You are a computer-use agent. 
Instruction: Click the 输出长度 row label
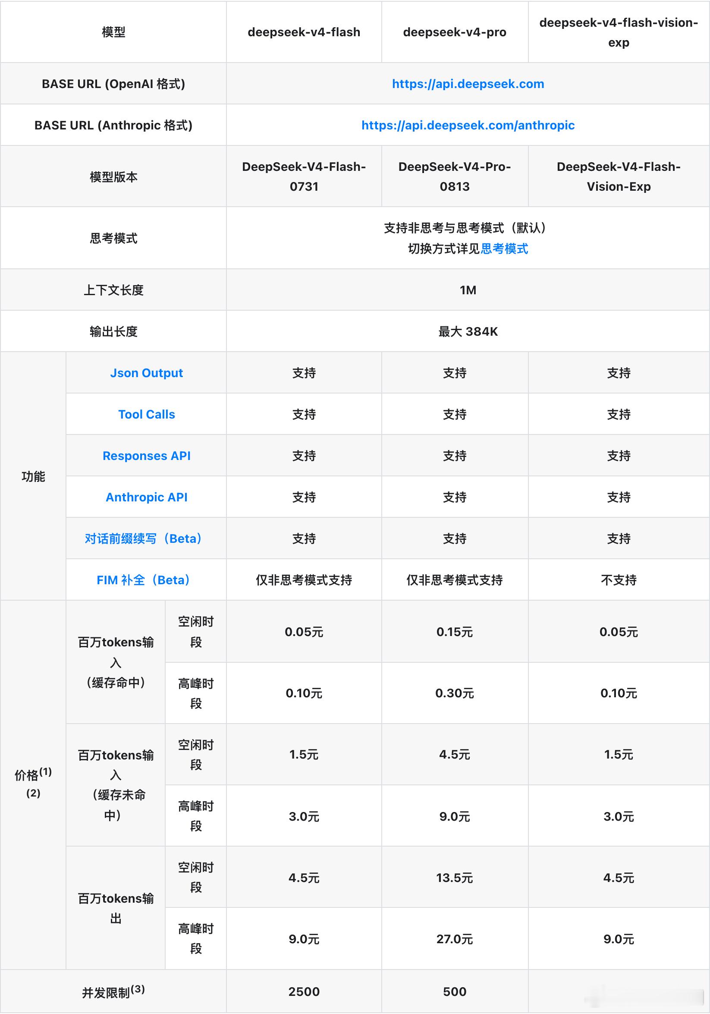[113, 332]
